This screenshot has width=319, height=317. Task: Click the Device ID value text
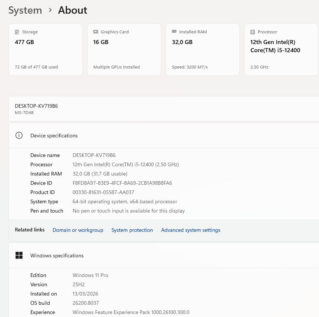tap(122, 183)
